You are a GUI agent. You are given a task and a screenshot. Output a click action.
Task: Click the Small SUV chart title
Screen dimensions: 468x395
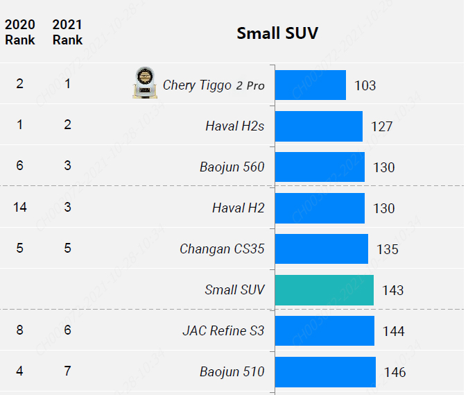pos(277,33)
